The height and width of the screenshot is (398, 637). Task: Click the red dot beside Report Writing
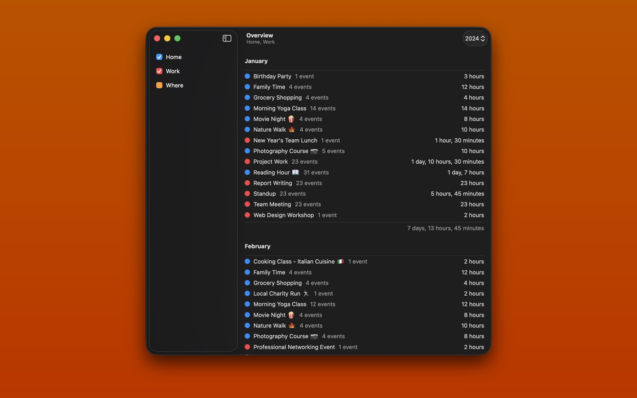click(247, 183)
